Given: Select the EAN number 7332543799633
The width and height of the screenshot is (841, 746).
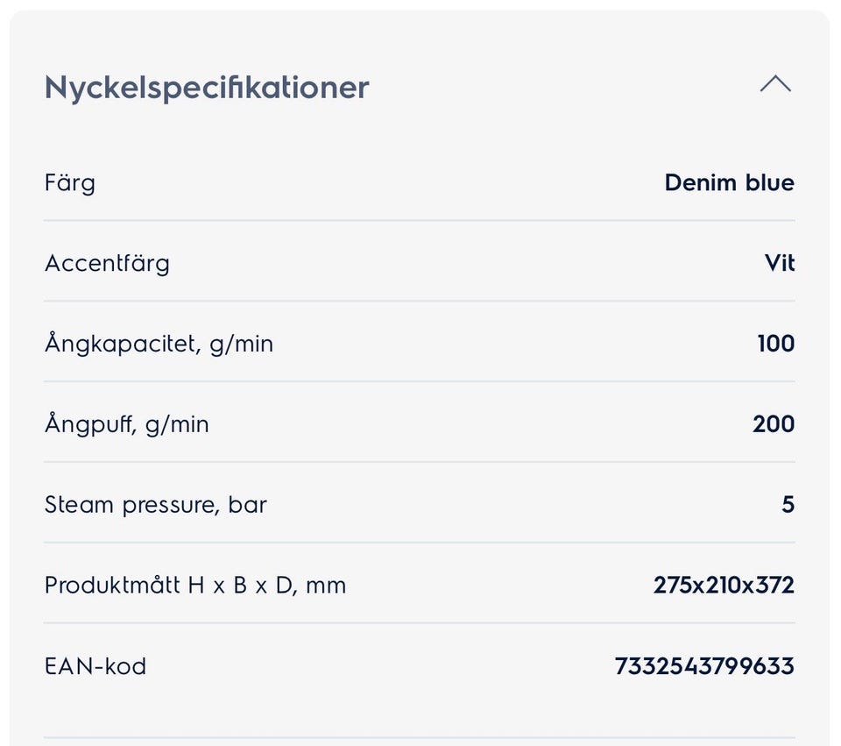Looking at the screenshot, I should pos(704,667).
